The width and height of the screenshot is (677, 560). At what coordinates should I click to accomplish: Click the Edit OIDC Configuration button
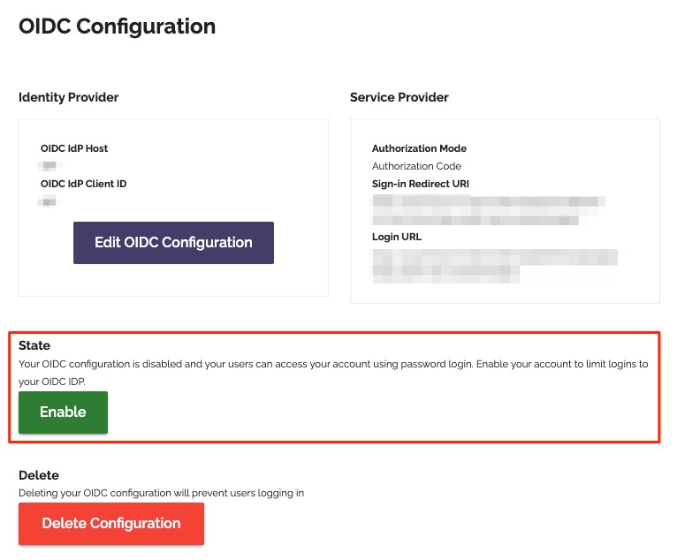[x=173, y=243]
